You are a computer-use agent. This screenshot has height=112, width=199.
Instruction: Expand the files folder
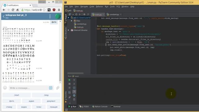pos(72,21)
